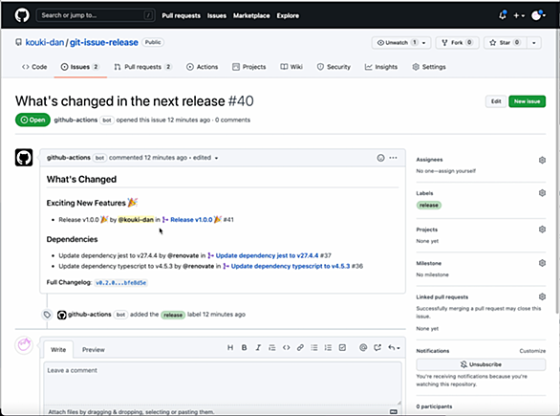Image resolution: width=560 pixels, height=416 pixels.
Task: Add a reaction with smiley icon
Action: [380, 158]
